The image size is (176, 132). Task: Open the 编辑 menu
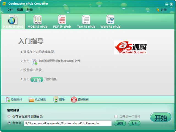tap(20, 10)
